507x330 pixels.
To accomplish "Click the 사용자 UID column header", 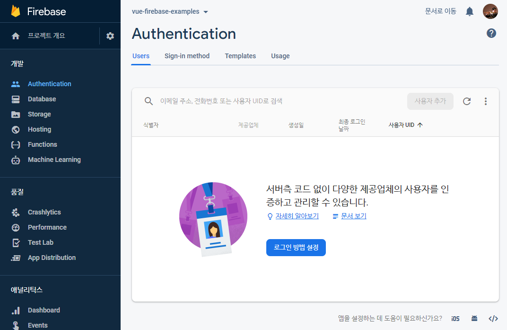I will click(401, 125).
